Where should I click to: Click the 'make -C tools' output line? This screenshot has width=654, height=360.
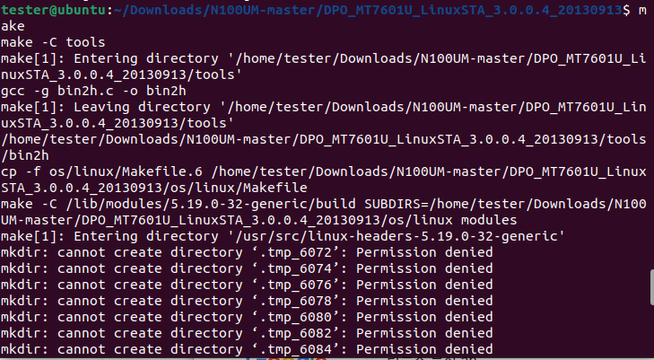(53, 42)
